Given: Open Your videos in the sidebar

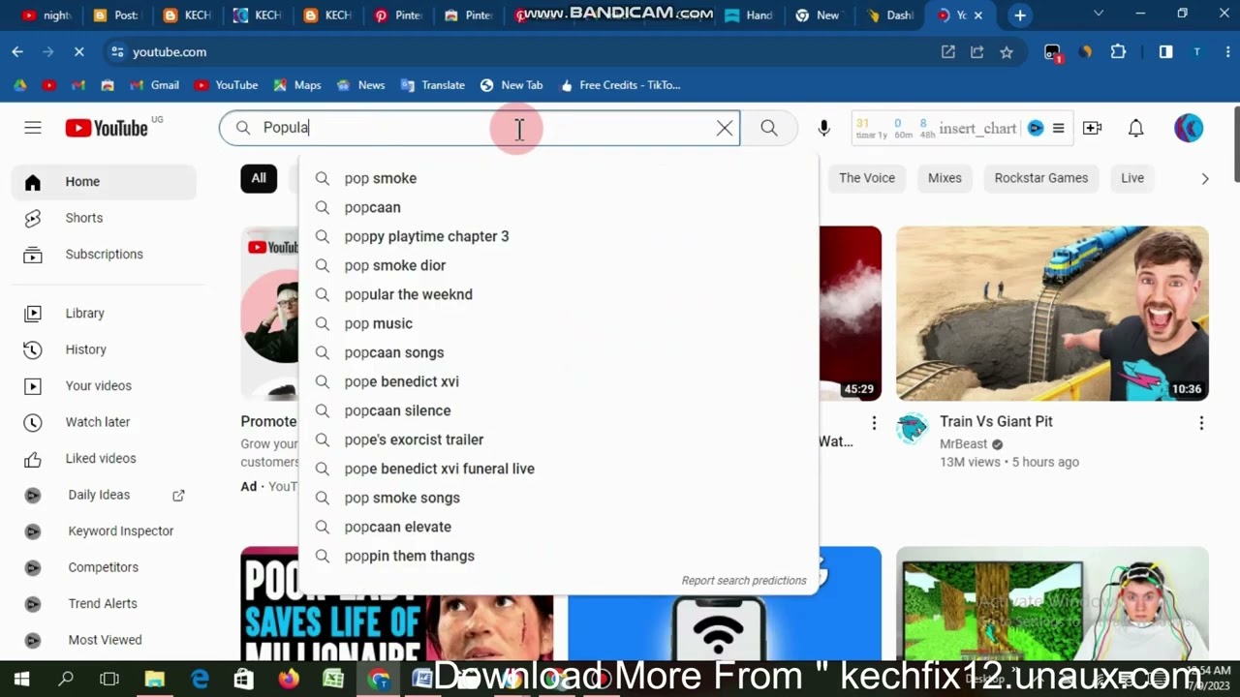Looking at the screenshot, I should (x=104, y=385).
